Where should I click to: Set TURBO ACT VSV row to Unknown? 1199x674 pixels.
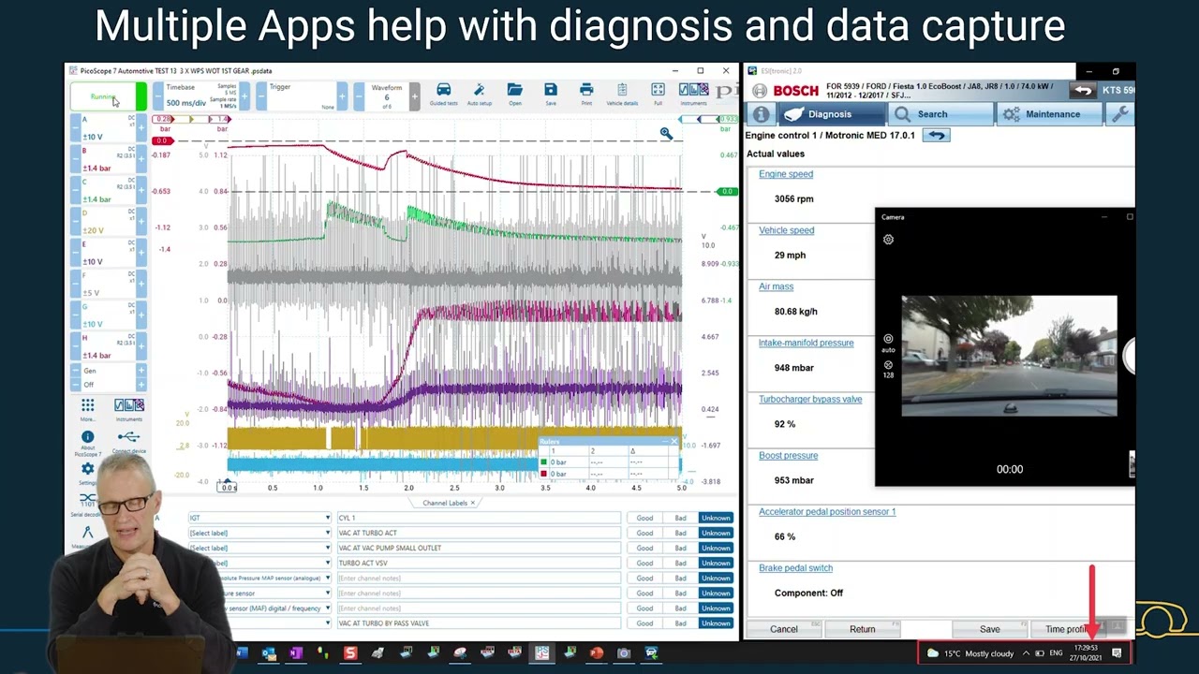click(x=716, y=563)
